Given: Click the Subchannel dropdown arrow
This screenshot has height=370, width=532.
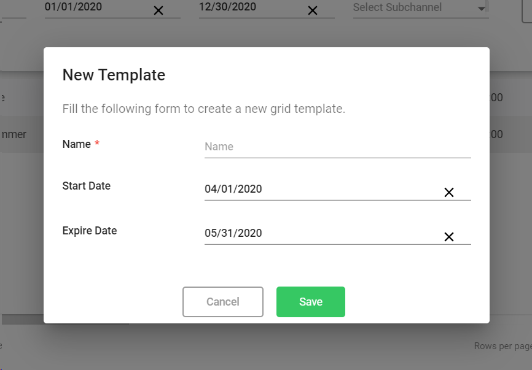Looking at the screenshot, I should click(x=480, y=9).
